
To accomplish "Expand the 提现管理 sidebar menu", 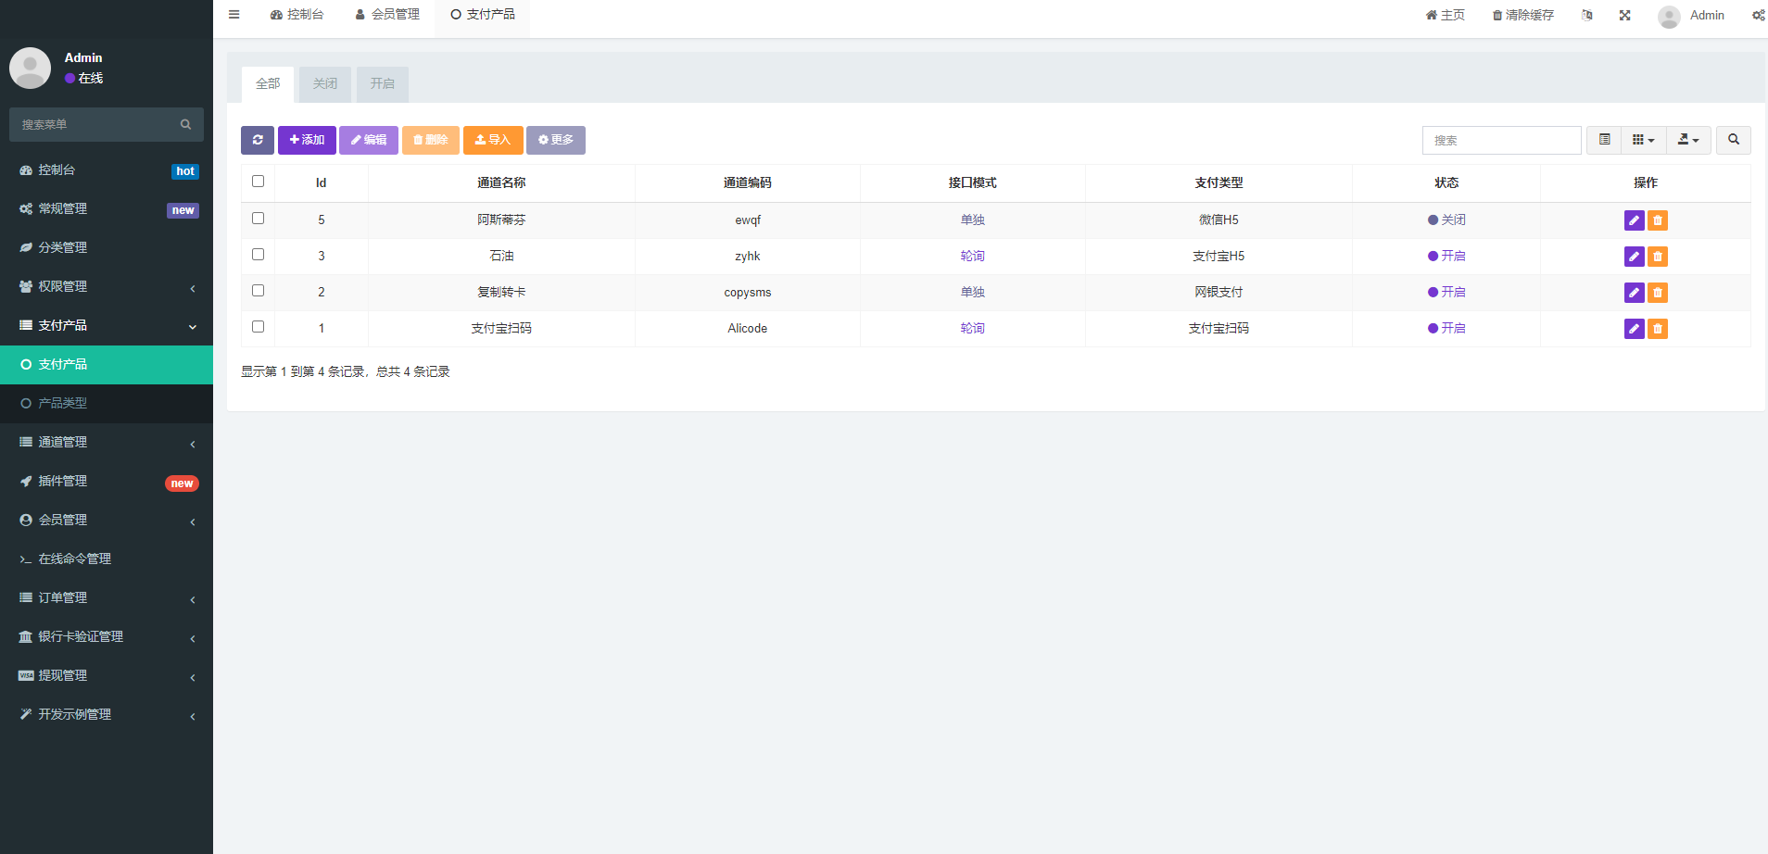I will click(x=107, y=676).
